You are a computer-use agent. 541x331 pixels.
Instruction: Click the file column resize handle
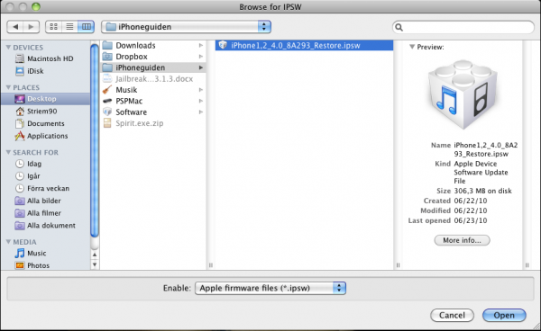click(x=398, y=265)
